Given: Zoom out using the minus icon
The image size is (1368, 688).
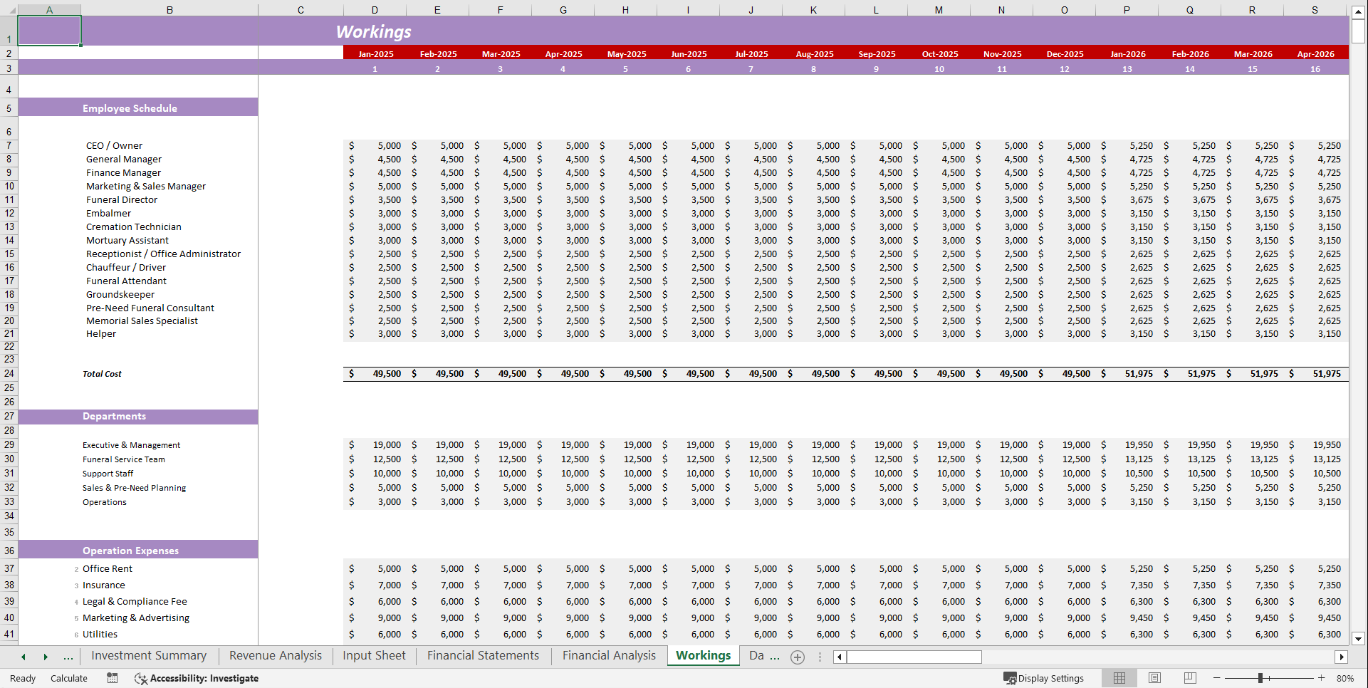Looking at the screenshot, I should click(1216, 678).
